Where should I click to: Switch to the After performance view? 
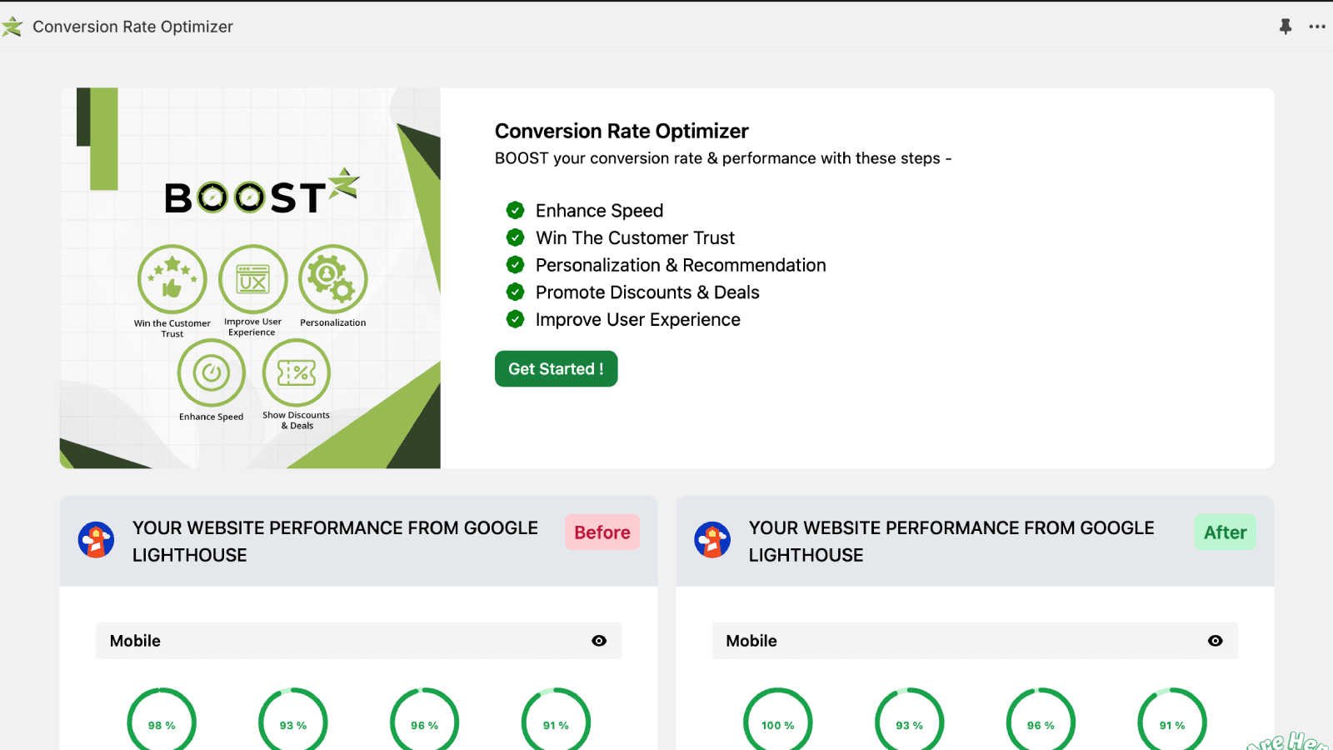[1225, 532]
